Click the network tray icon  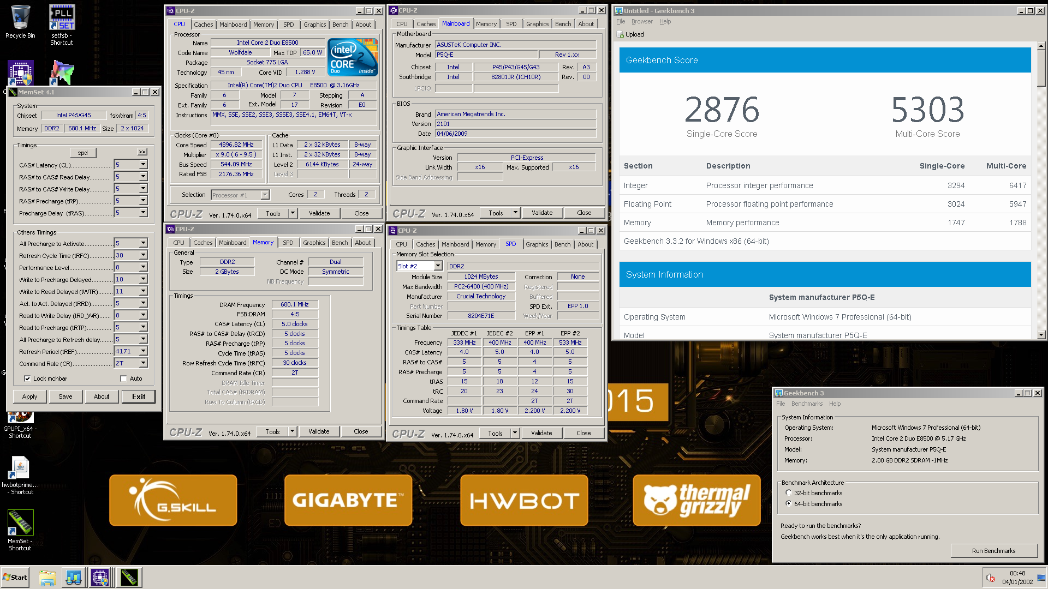click(x=1041, y=578)
